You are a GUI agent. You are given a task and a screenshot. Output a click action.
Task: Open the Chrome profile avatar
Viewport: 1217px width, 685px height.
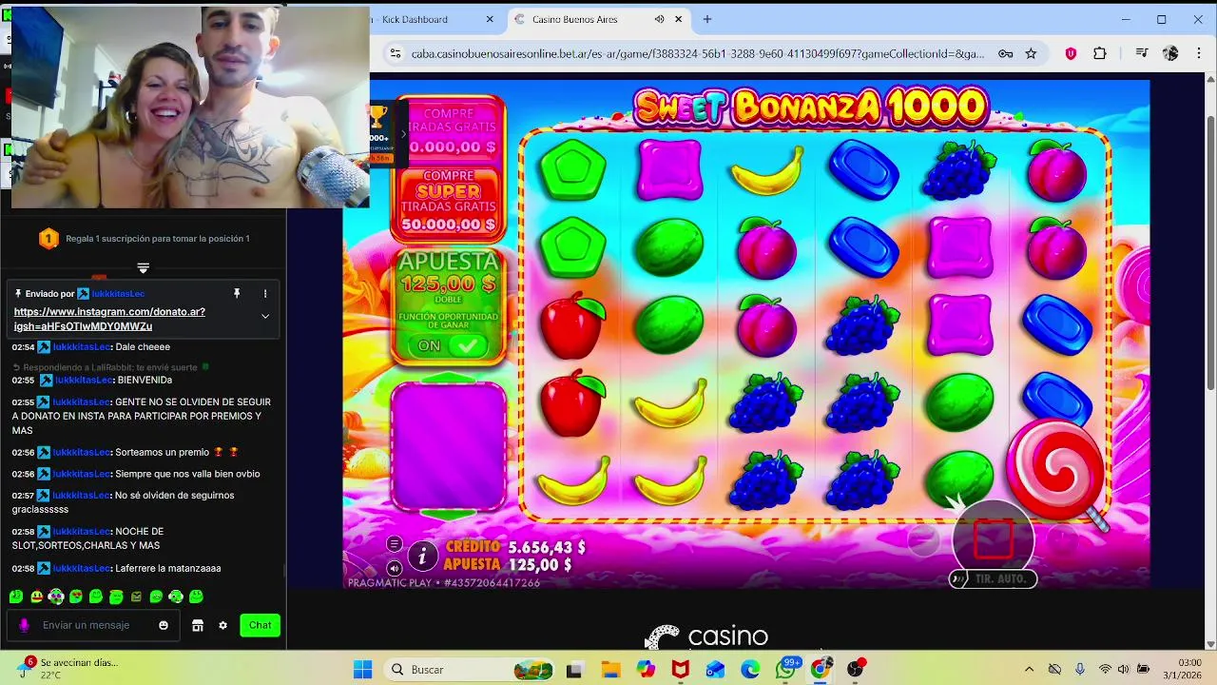tap(1170, 54)
